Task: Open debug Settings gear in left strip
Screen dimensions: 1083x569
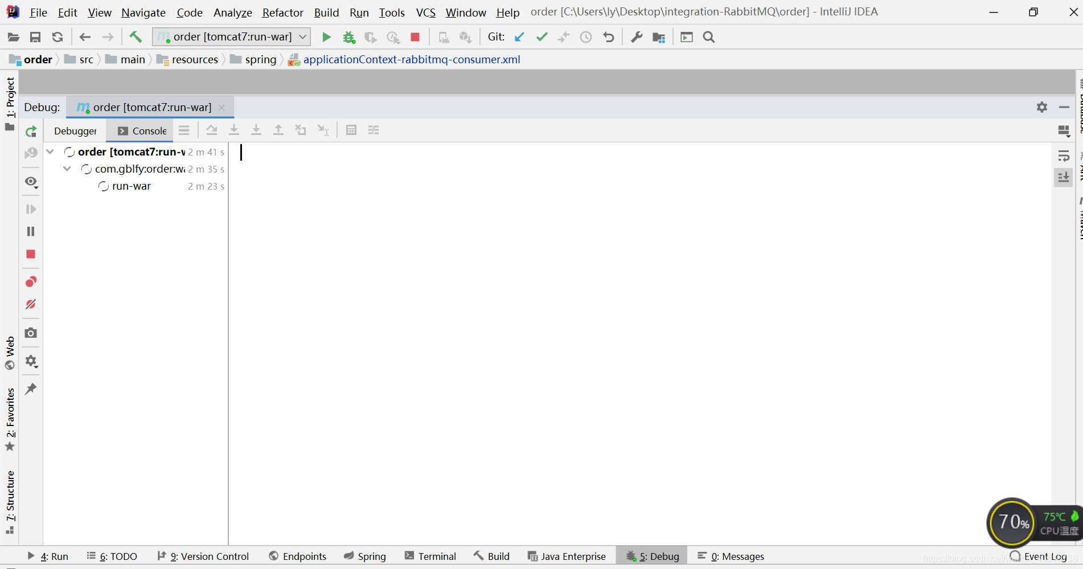Action: click(x=31, y=361)
